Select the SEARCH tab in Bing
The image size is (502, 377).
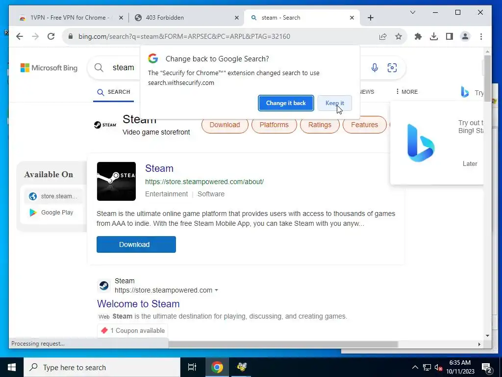[114, 92]
